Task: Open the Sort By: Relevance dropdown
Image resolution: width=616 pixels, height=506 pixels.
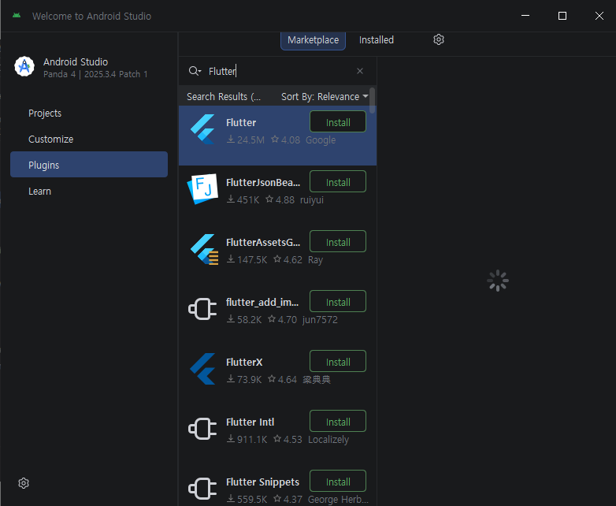Action: pos(325,97)
